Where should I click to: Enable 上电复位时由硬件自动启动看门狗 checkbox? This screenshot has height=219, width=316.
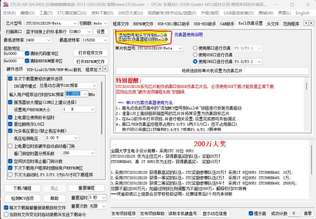[x=10, y=146]
